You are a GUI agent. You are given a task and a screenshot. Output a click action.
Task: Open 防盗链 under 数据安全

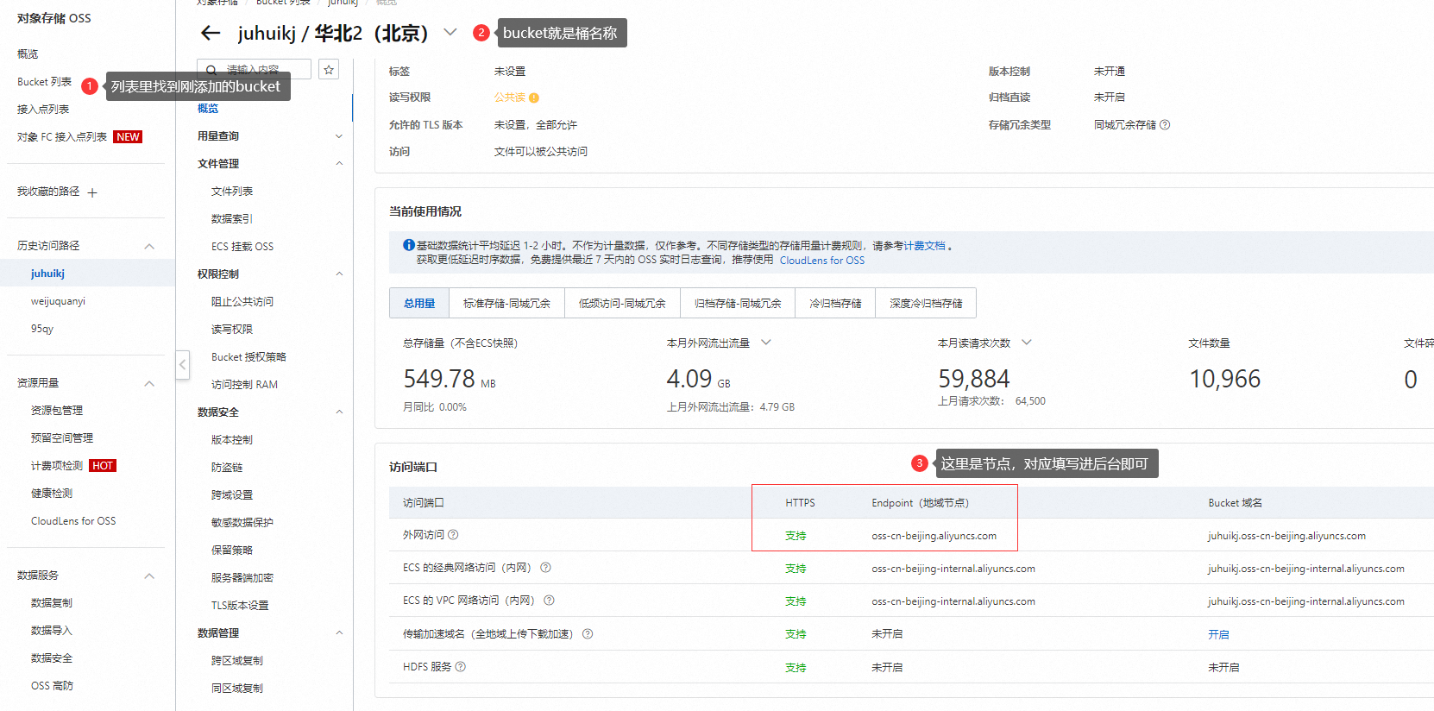point(227,468)
